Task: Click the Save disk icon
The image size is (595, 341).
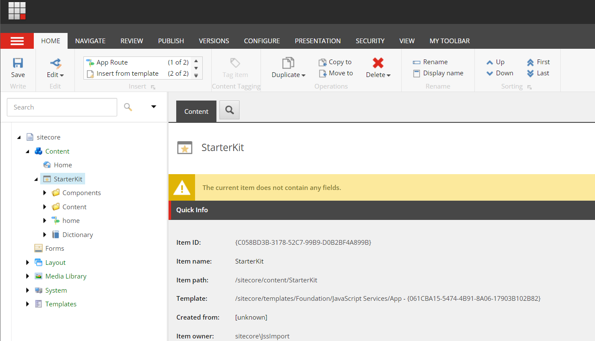Action: click(18, 63)
